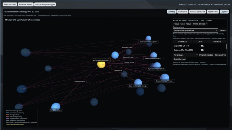Click the Supply-chain Disruption label
232x130 pixels.
coord(148,42)
